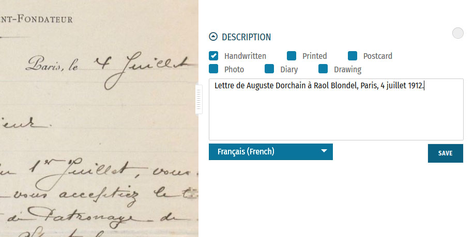Click the gray status circle indicator

point(457,34)
